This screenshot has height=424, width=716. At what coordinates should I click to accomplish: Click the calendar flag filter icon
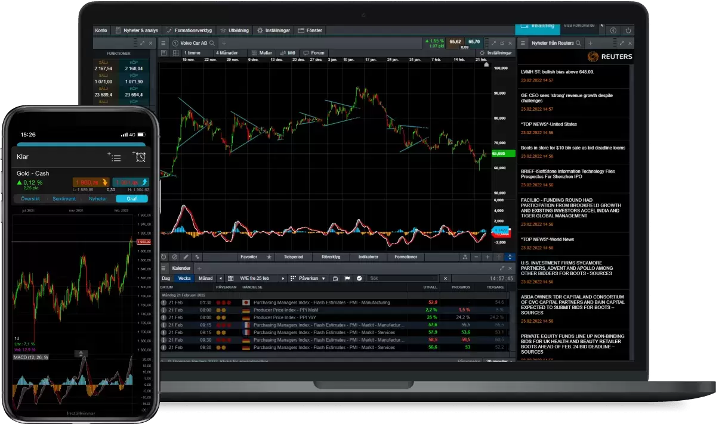[347, 278]
